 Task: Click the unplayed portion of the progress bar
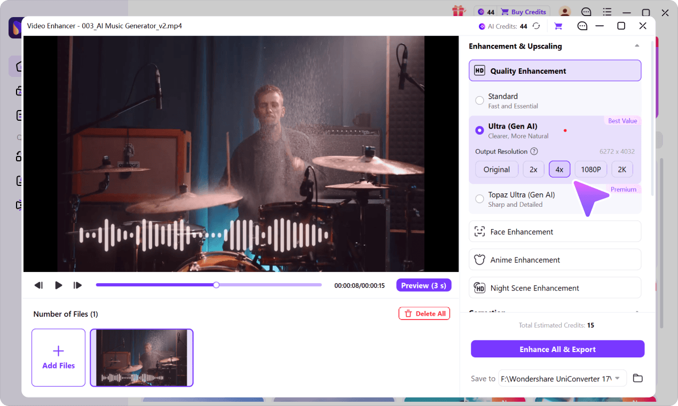(x=271, y=285)
